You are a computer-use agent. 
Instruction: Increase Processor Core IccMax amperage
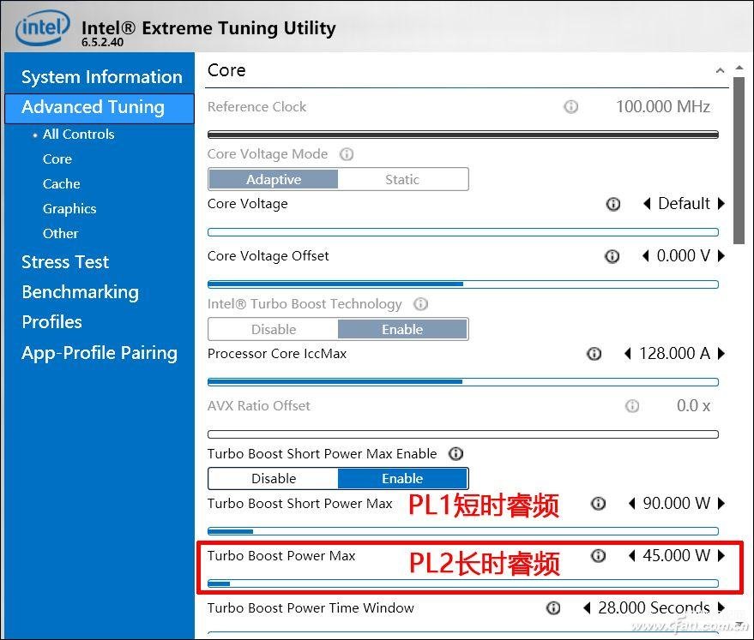pos(721,354)
